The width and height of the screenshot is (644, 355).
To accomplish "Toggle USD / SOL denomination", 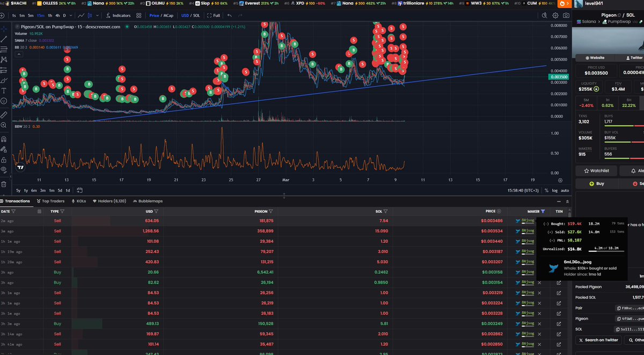I will tap(190, 16).
